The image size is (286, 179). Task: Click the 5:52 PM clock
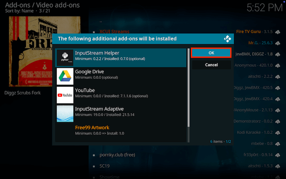(x=265, y=8)
